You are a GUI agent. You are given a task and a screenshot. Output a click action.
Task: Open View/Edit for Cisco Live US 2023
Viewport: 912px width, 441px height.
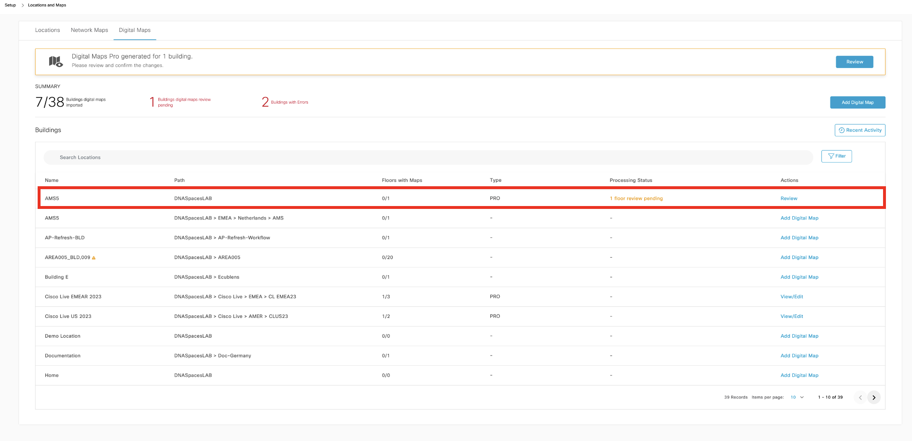pyautogui.click(x=791, y=317)
